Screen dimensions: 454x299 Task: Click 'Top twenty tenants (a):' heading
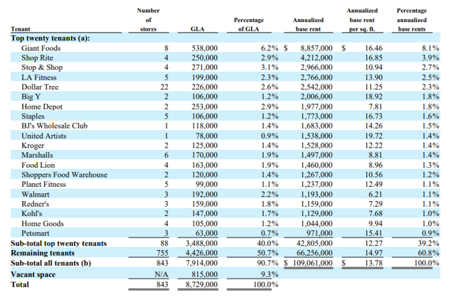pos(50,38)
